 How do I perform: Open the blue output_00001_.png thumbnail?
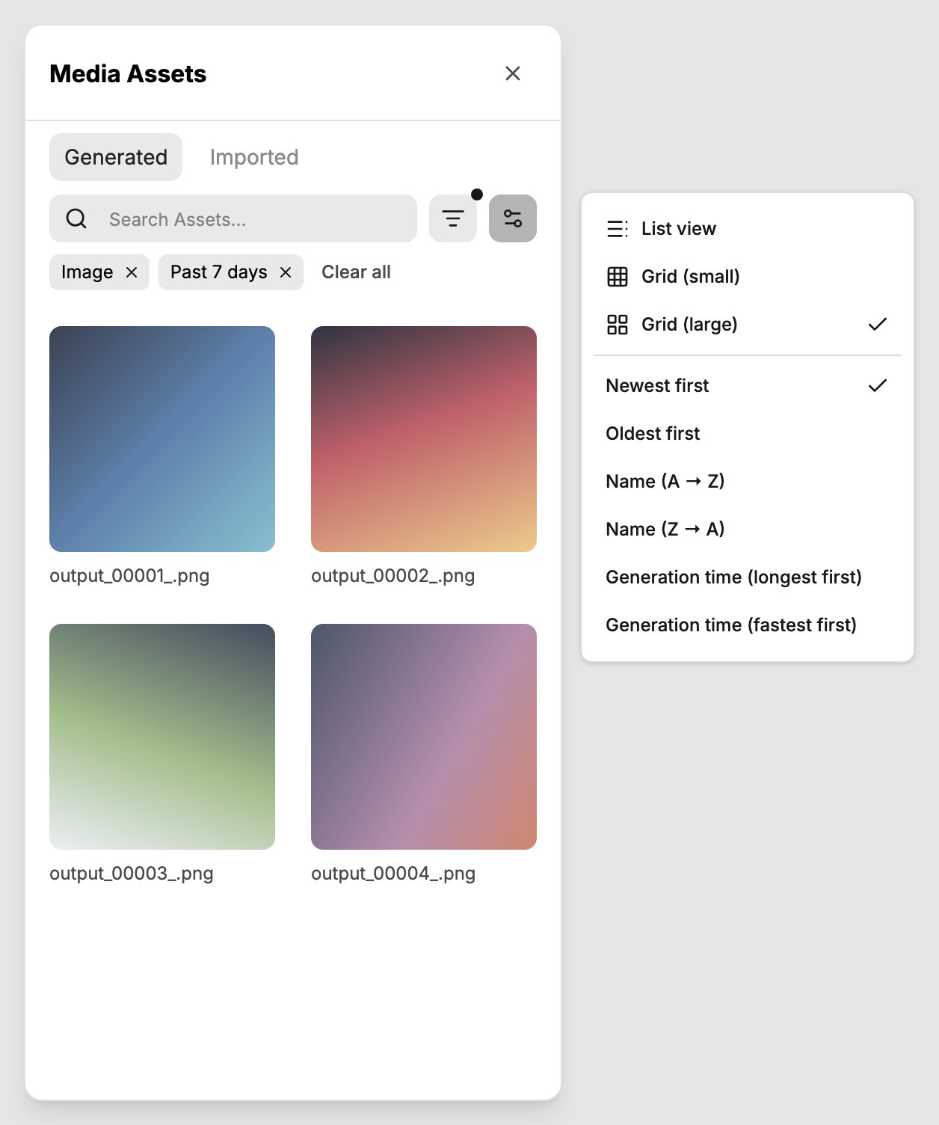pos(162,439)
